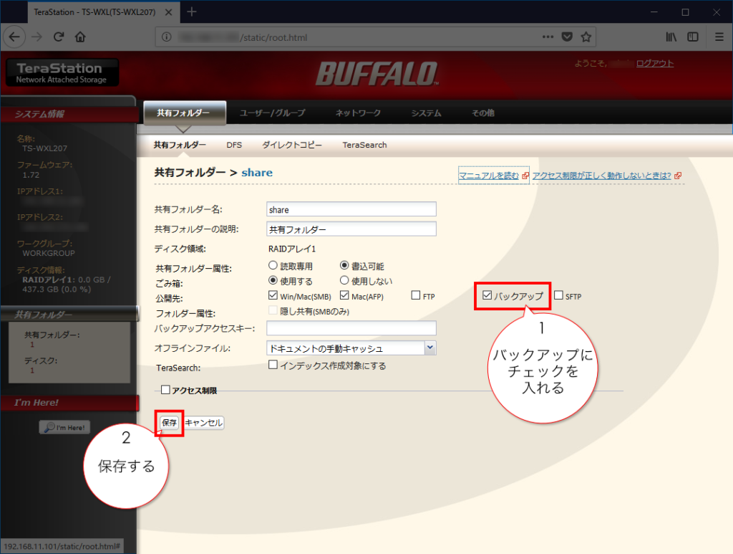Select the 読取専用 radio button
This screenshot has height=554, width=733.
(273, 265)
